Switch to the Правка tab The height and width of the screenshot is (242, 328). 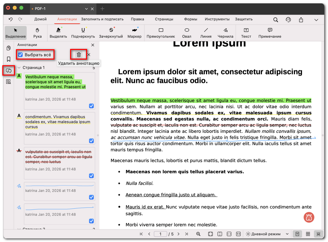[137, 19]
